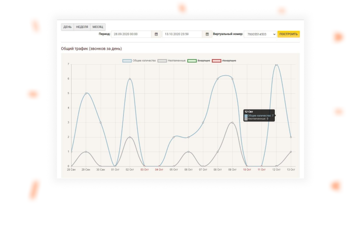Click the total calls point on 07 Окт
Image resolution: width=361 pixels, height=226 pixels.
[x=203, y=123]
